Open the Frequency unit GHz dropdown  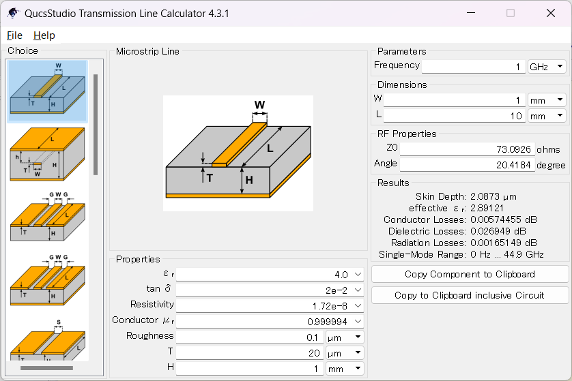click(x=547, y=66)
